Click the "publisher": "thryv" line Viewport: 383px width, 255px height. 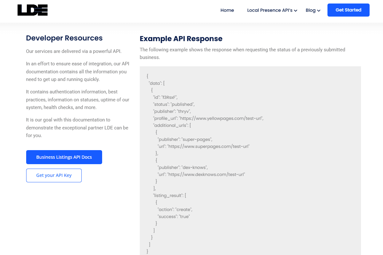tap(172, 111)
